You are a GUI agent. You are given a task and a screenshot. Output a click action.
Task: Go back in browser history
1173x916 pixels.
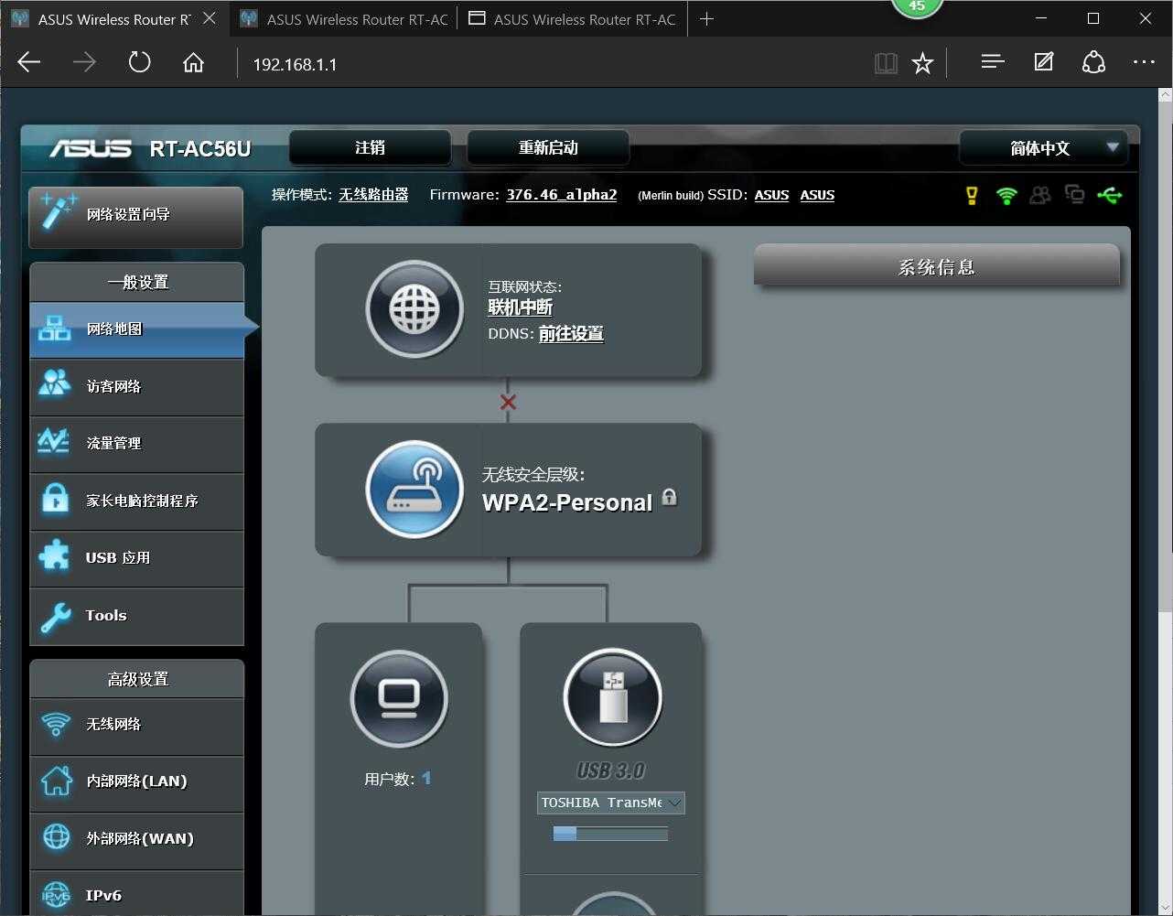point(29,62)
